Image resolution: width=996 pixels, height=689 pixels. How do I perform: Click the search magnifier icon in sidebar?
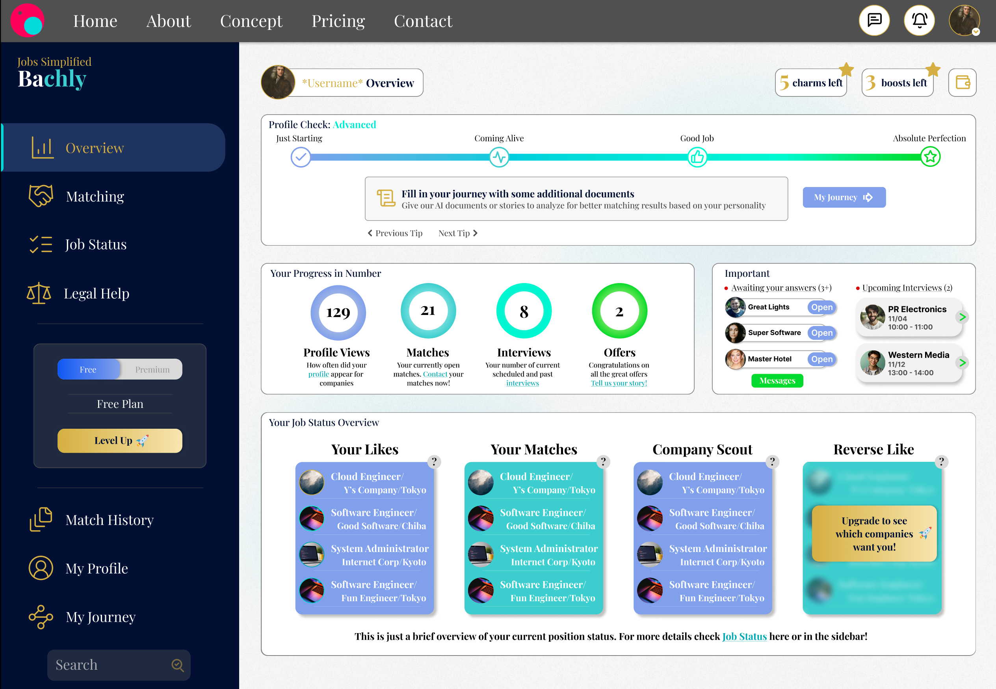click(x=178, y=665)
